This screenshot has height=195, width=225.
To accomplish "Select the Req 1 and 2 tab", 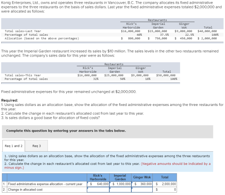I will click(14, 146).
